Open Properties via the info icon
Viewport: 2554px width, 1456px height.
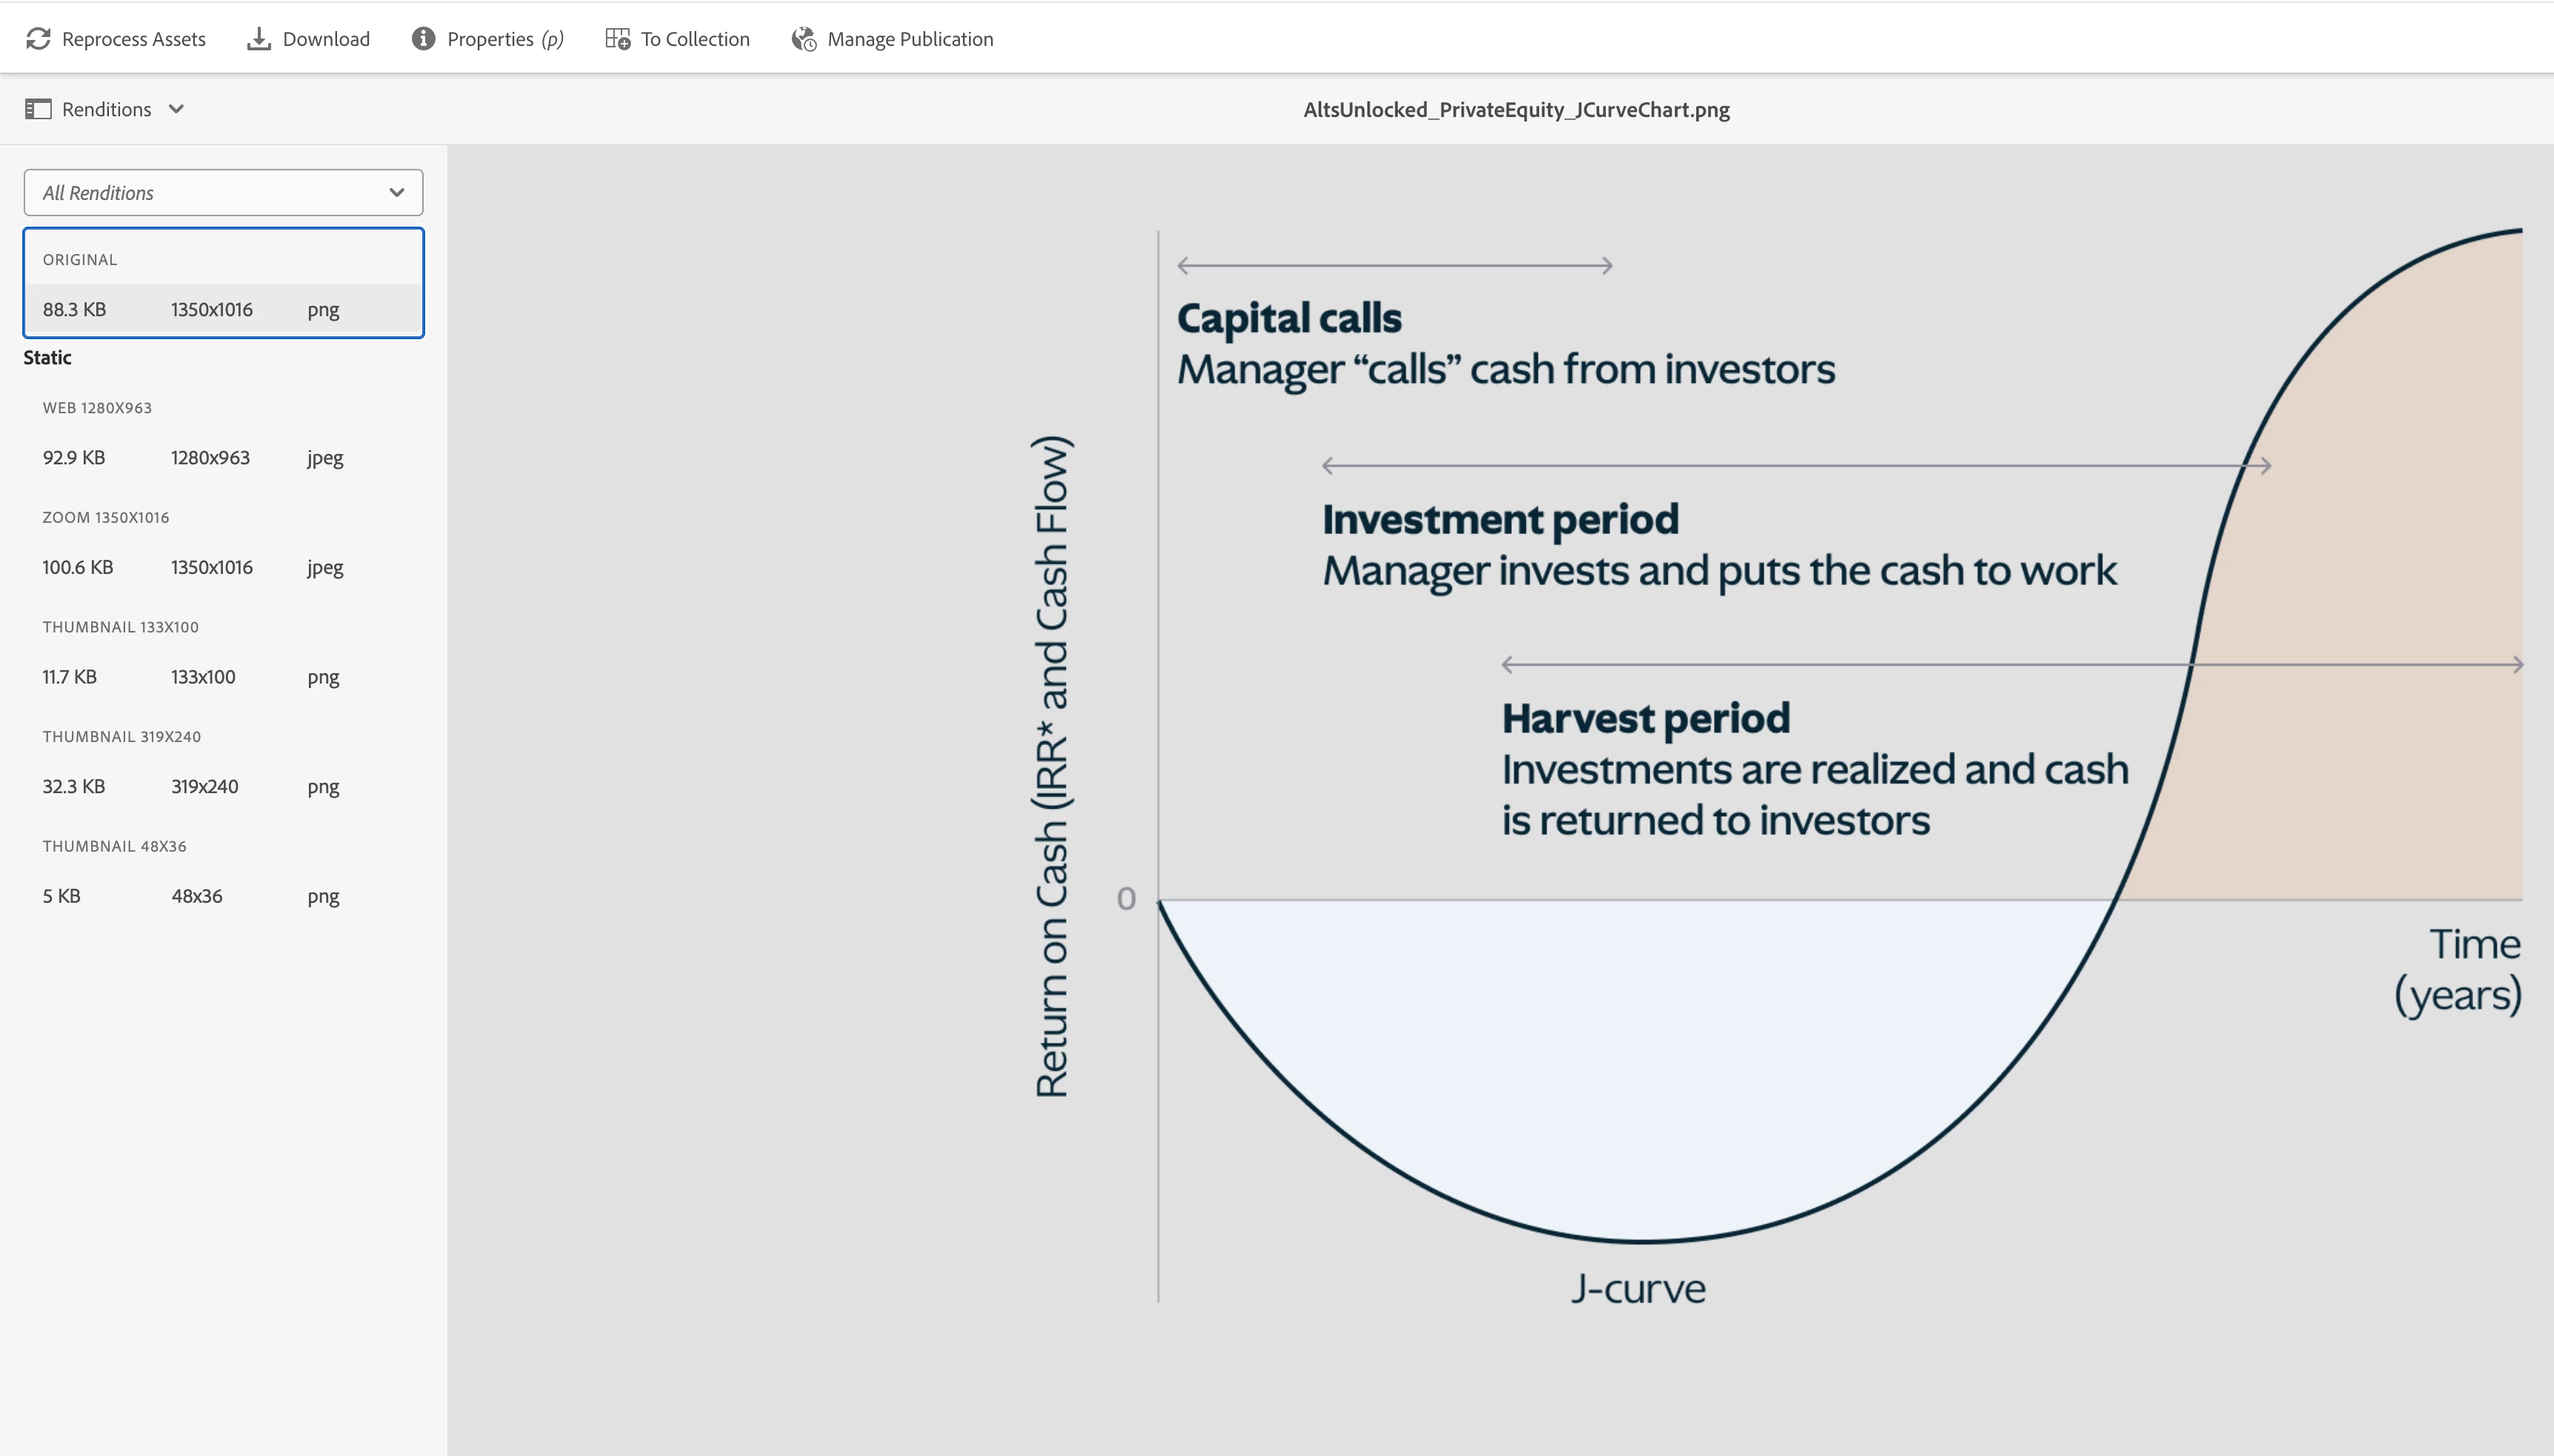pos(423,39)
